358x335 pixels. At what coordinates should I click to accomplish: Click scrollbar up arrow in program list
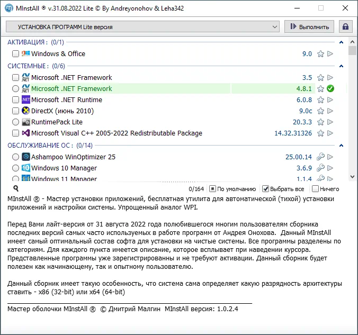click(x=352, y=42)
